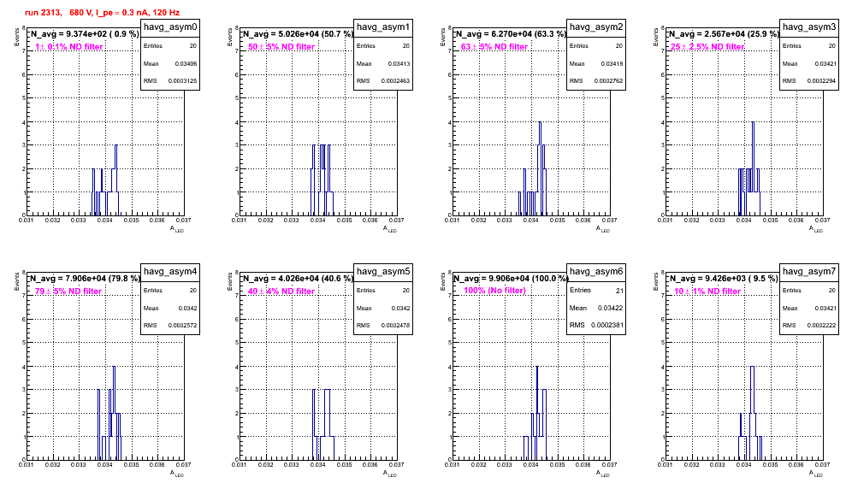Click the N_avg = 4.026e+04 label
Screen dimensions: 852x489
click(x=298, y=279)
